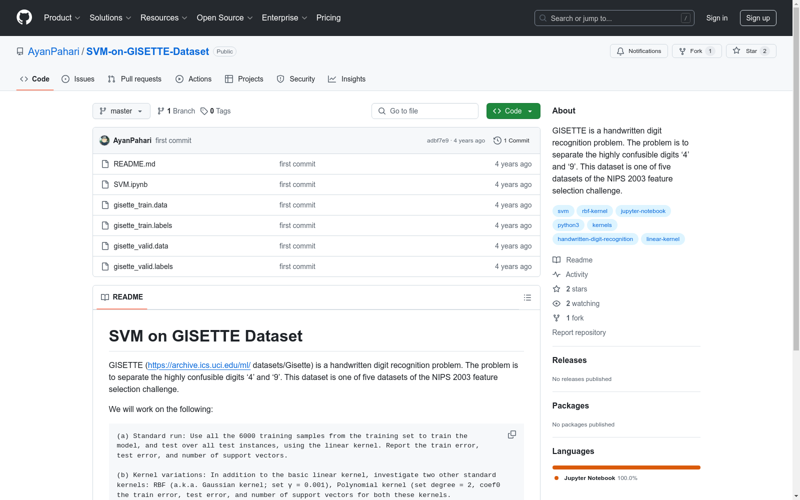Click the file icon next to SVM.ipynb
The width and height of the screenshot is (800, 500).
tap(105, 184)
